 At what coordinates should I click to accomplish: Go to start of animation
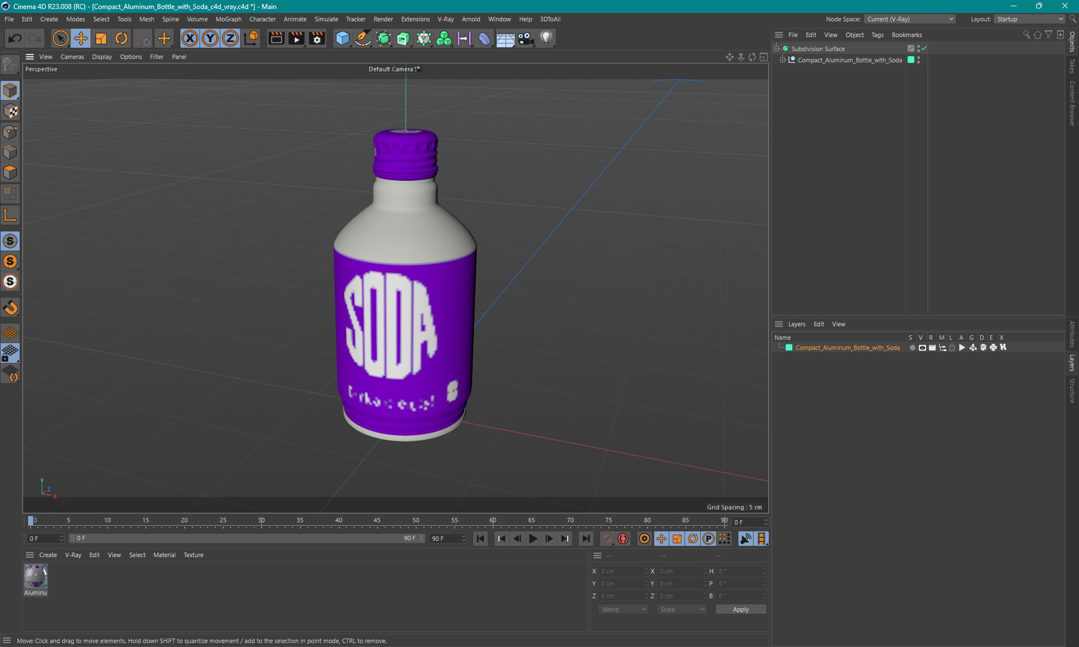(480, 539)
